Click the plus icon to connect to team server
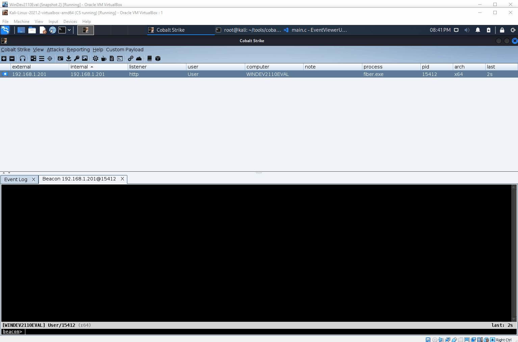Viewport: 518px width, 342px height. 4,58
